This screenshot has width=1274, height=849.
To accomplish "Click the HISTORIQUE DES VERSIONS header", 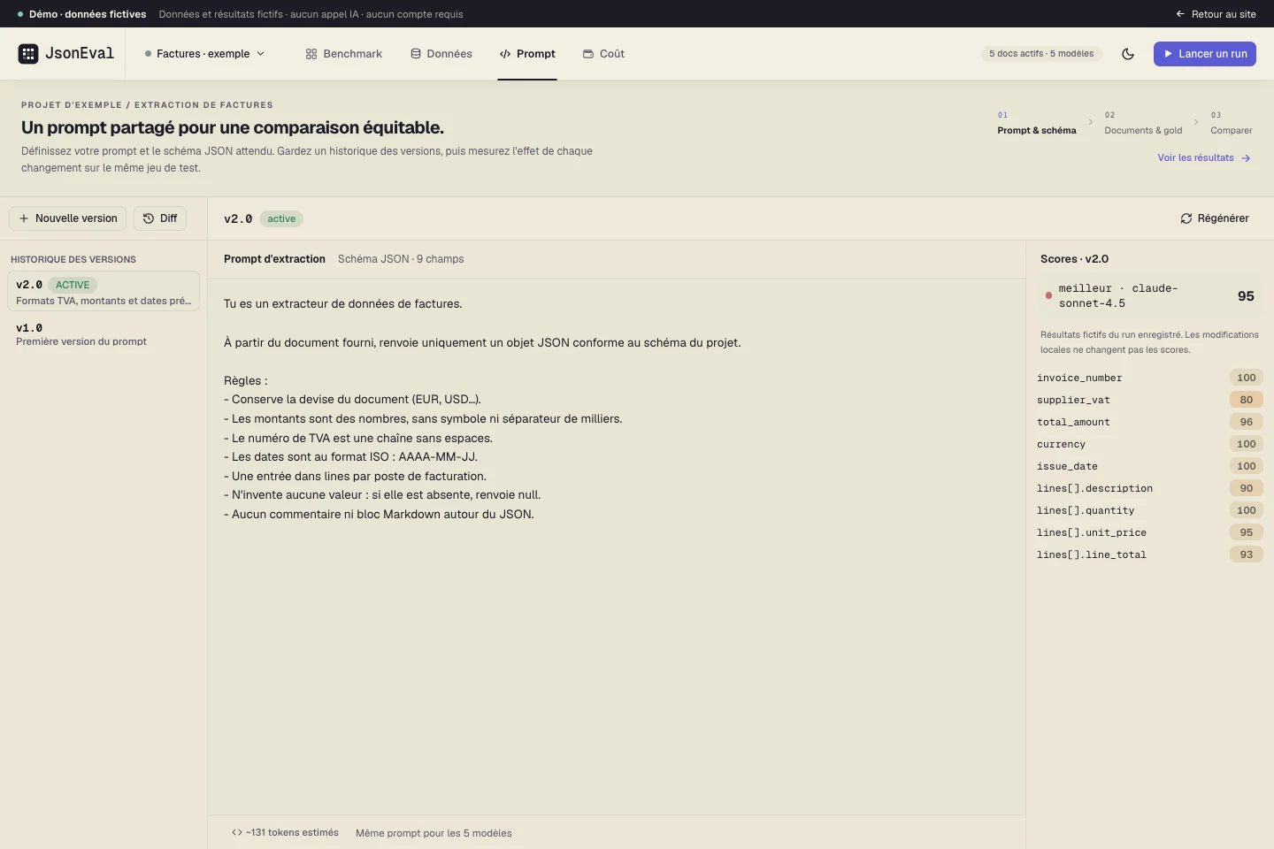I will pos(73,260).
